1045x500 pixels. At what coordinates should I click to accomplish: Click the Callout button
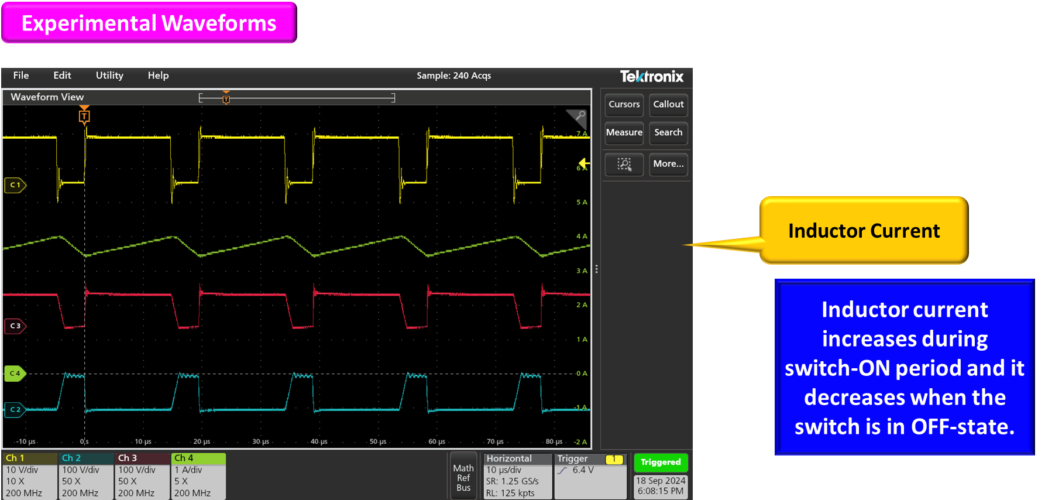(668, 105)
